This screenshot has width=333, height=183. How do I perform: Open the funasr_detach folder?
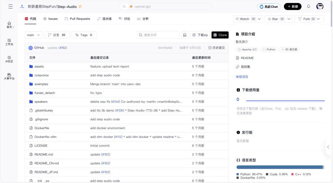click(45, 93)
